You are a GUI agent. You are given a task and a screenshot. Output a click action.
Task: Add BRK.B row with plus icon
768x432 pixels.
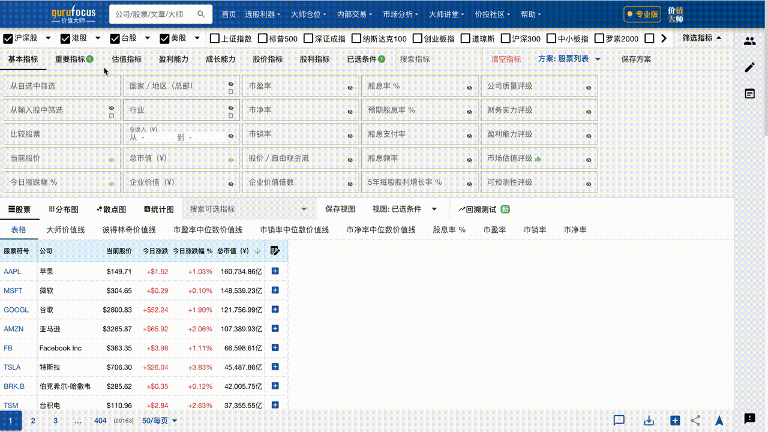pos(275,386)
